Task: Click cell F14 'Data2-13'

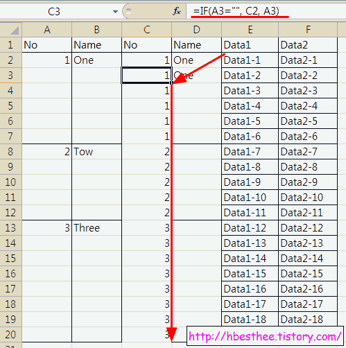Action: [x=308, y=243]
